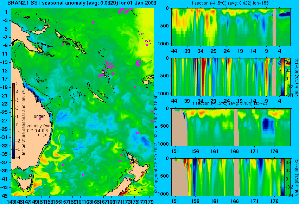Click the 'velocity (m/s)' legend label
Image resolution: width=299 pixels, height=204 pixels.
pos(39,126)
